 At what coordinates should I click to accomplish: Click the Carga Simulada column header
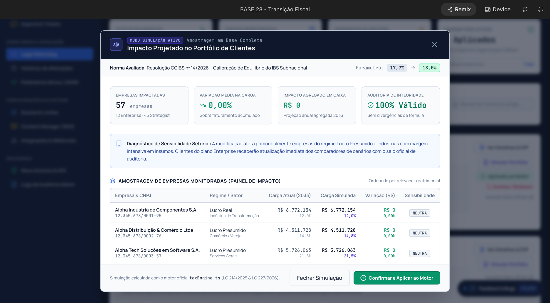(338, 195)
